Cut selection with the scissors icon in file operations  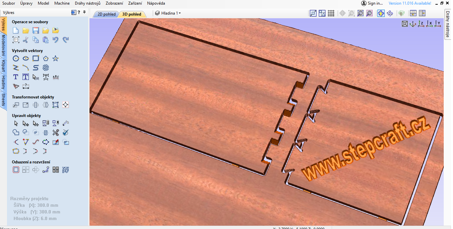click(x=26, y=40)
